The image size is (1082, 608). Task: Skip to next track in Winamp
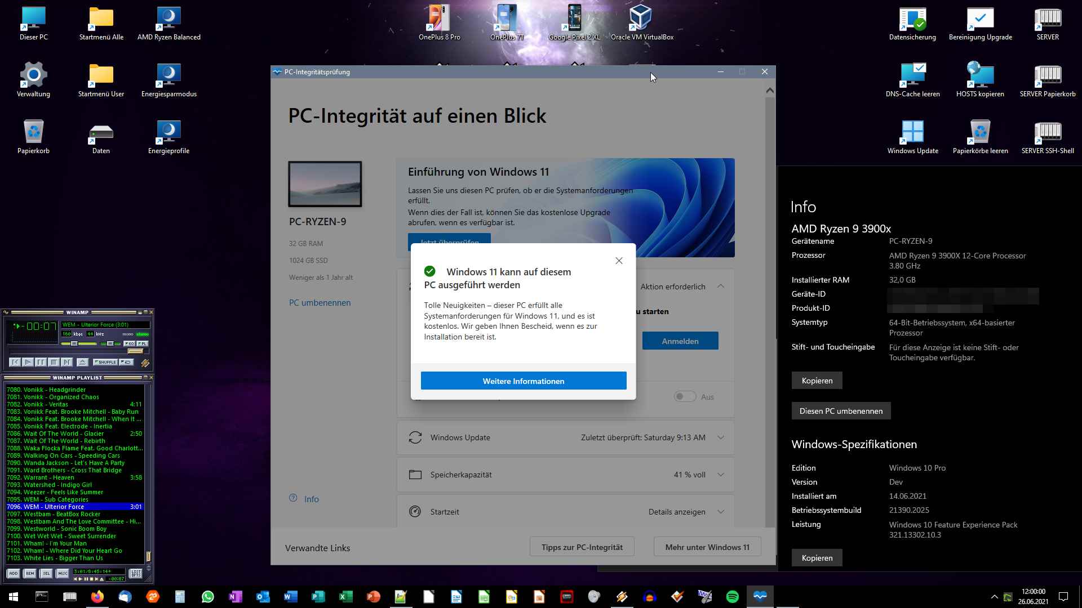point(67,362)
